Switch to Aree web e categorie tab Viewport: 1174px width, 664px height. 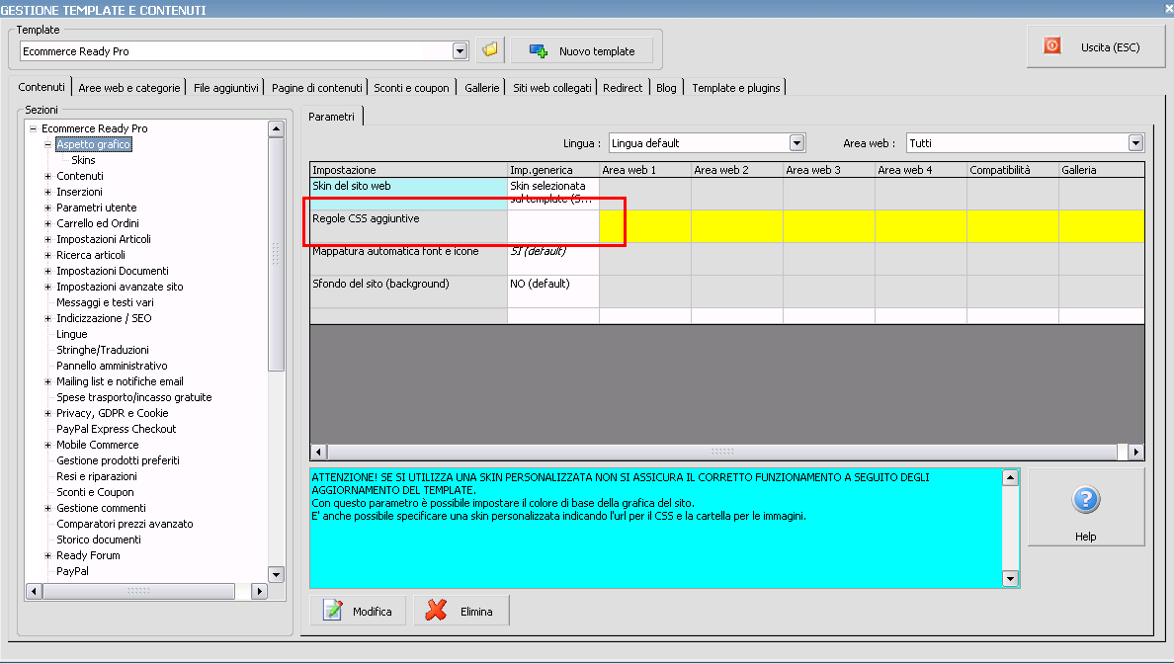(128, 88)
